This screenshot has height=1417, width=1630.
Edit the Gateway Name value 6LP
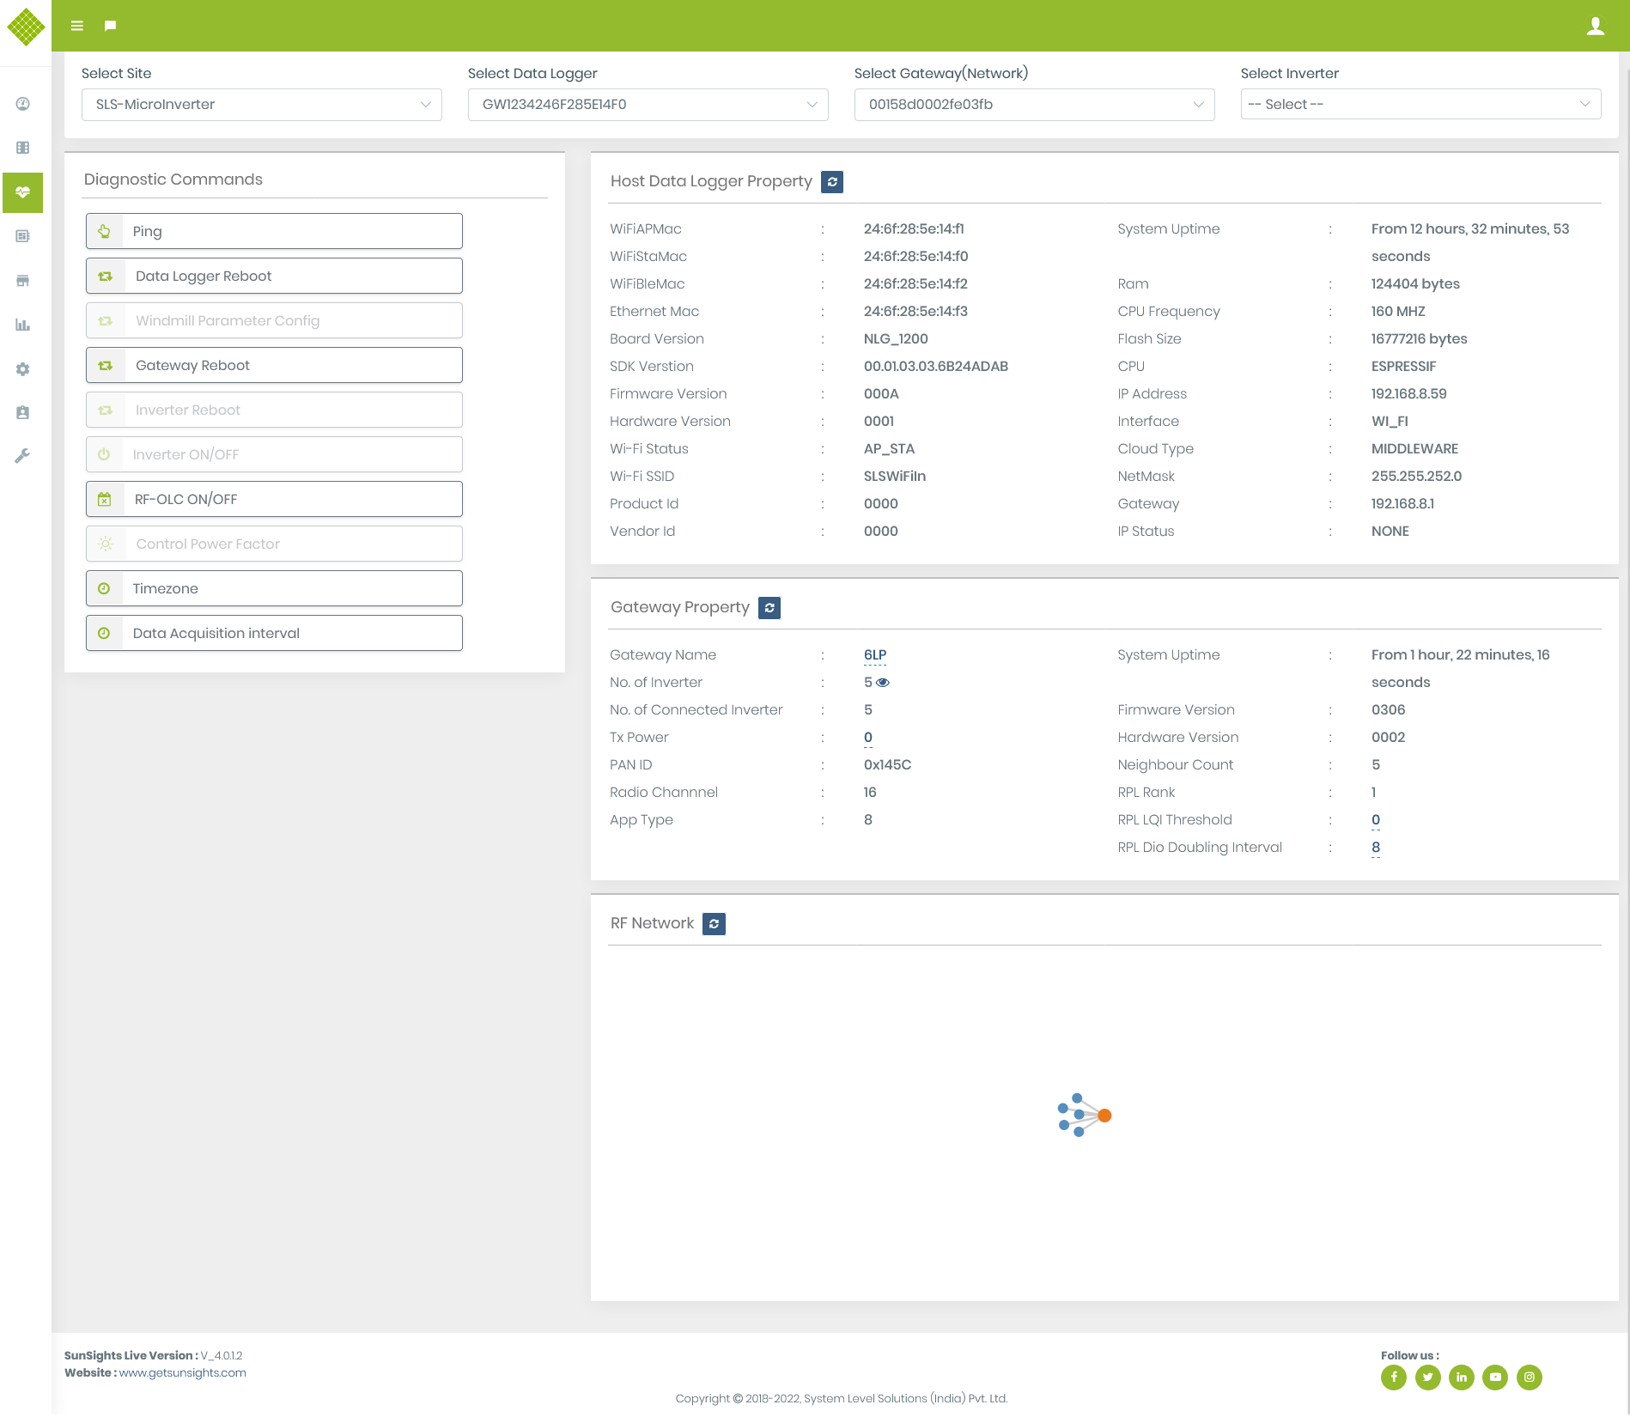point(874,655)
